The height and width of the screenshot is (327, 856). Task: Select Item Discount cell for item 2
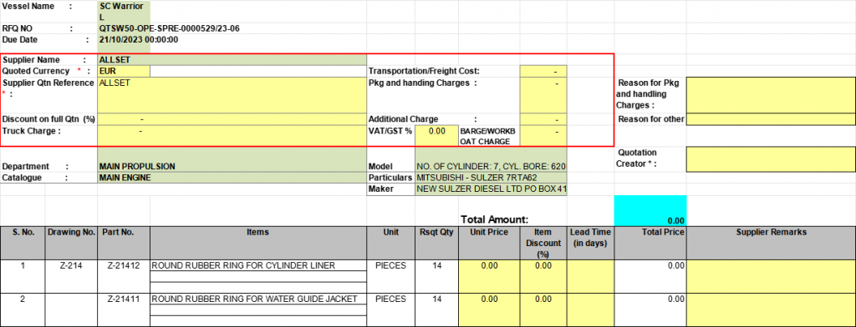543,309
